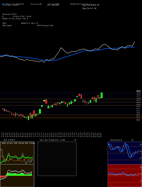Click the '12 Day = 112.93' SMA label
Screen dimensions: 142x187
[11, 5]
